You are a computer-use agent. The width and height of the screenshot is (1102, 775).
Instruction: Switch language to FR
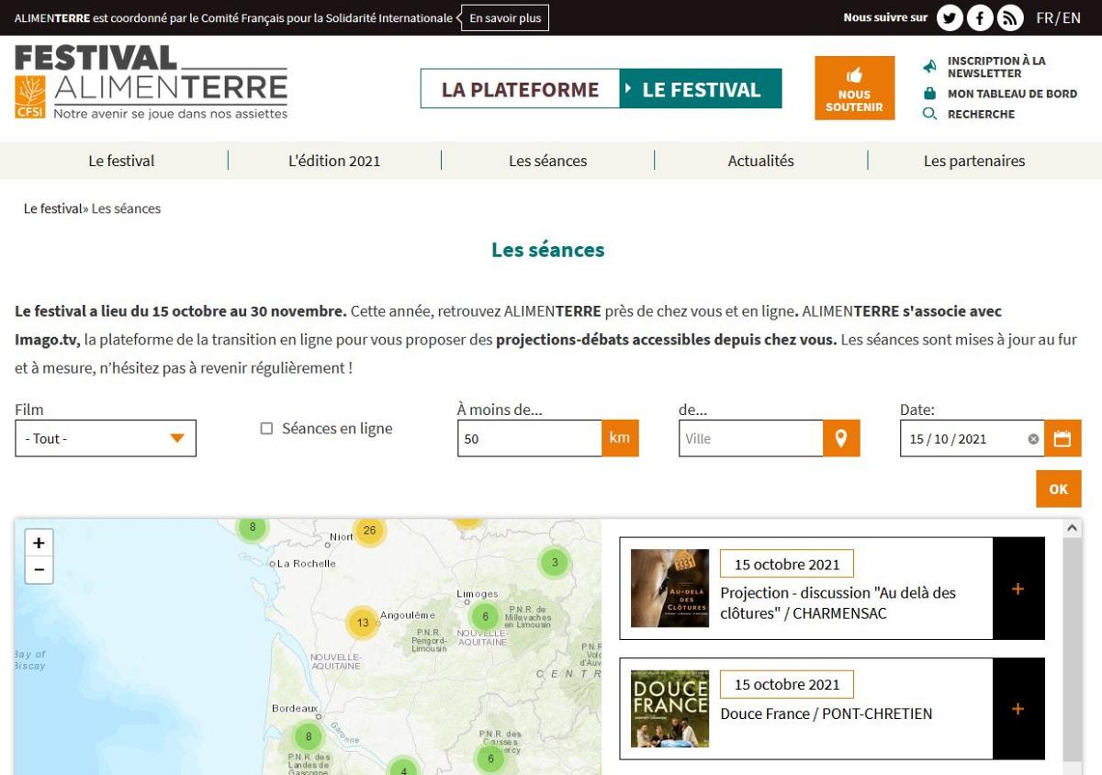pos(1045,17)
